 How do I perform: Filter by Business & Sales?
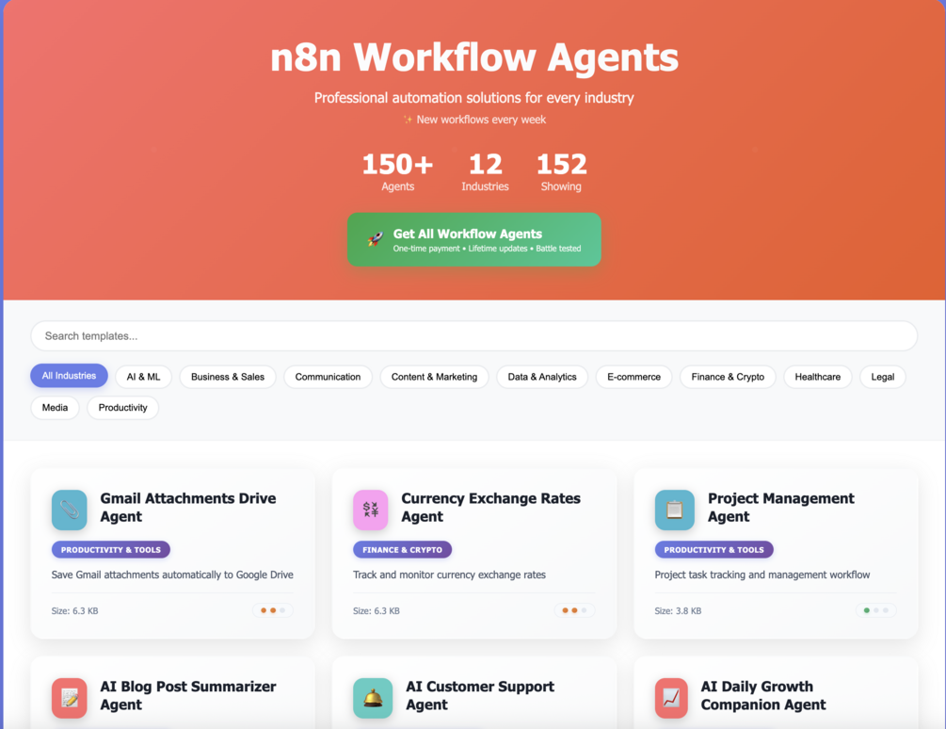pyautogui.click(x=228, y=377)
